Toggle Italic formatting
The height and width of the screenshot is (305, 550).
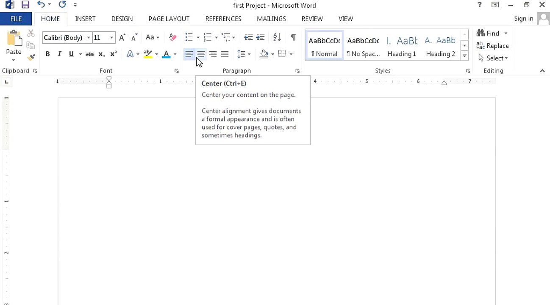point(59,54)
